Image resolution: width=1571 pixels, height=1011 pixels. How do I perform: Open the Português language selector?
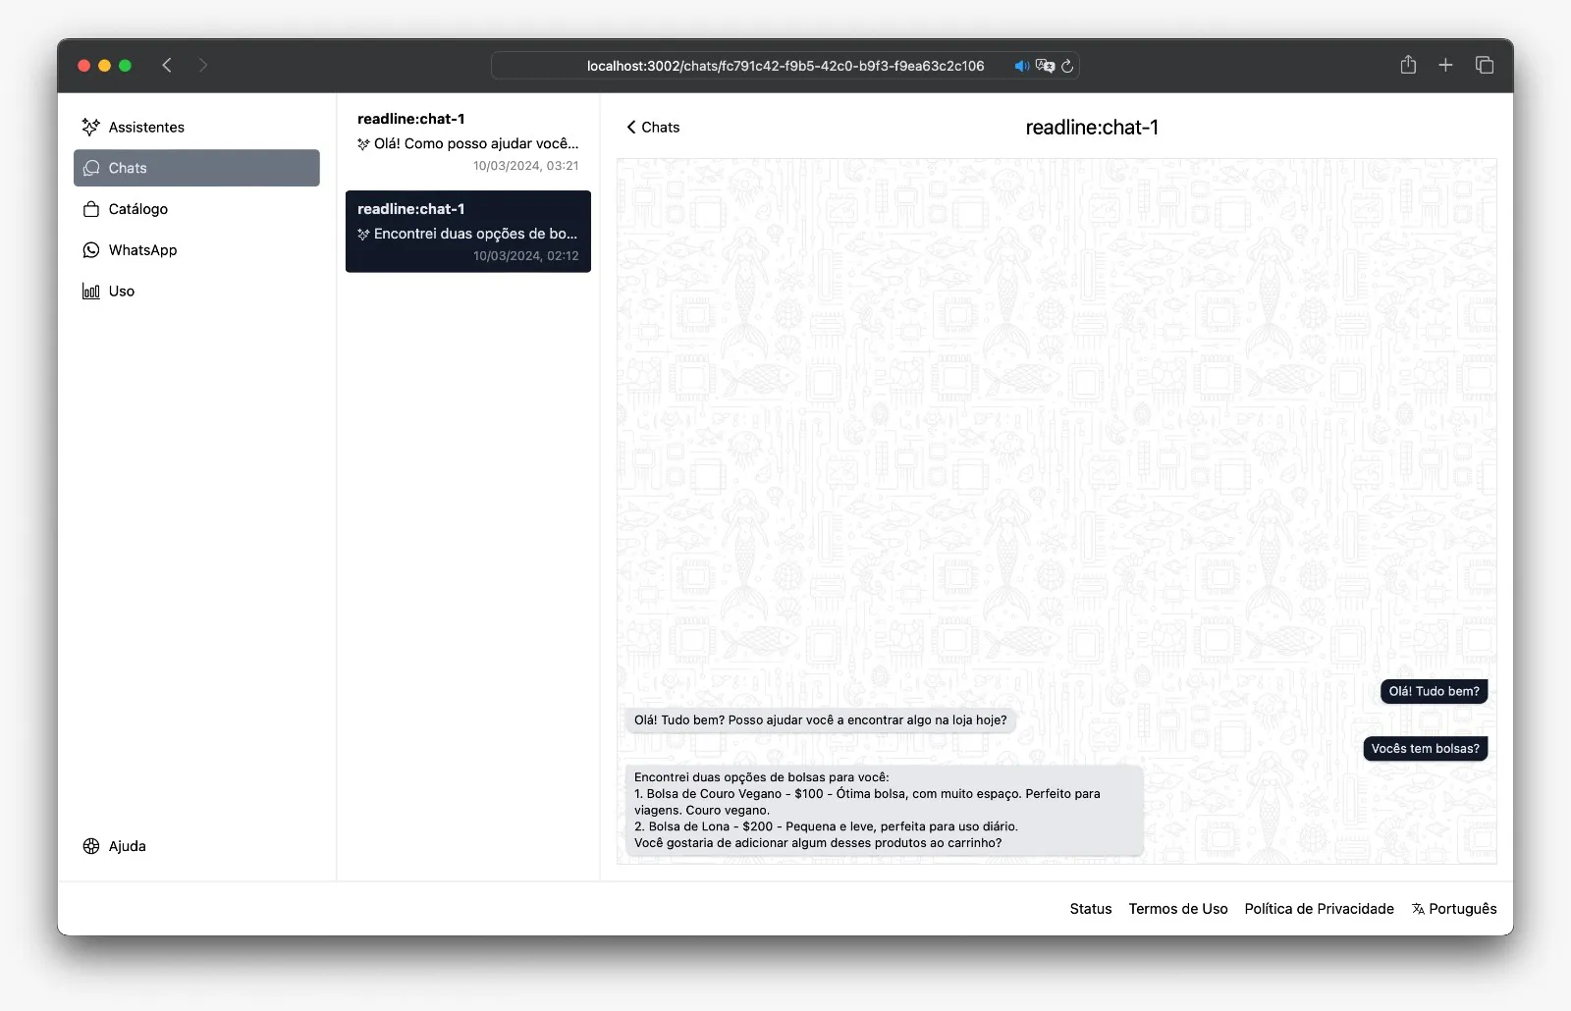[1454, 909]
